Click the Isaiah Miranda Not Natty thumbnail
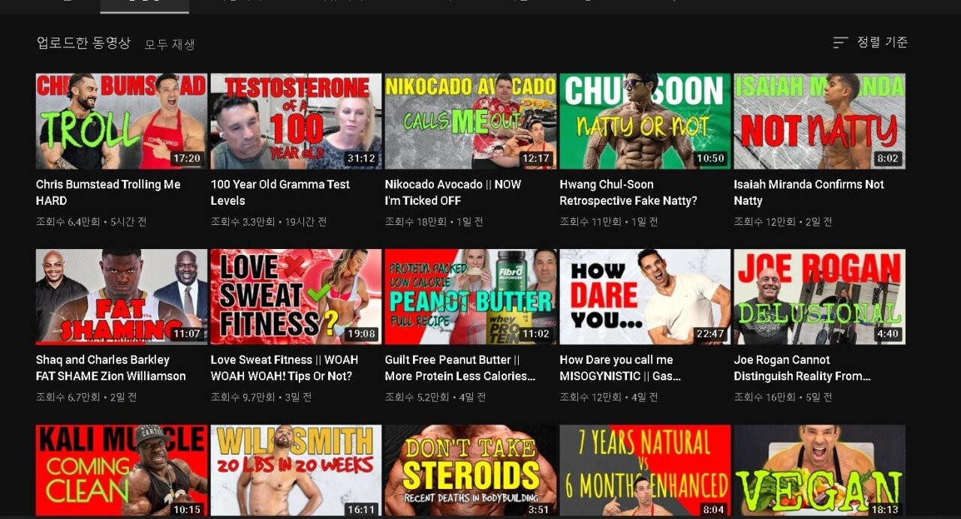 click(819, 121)
